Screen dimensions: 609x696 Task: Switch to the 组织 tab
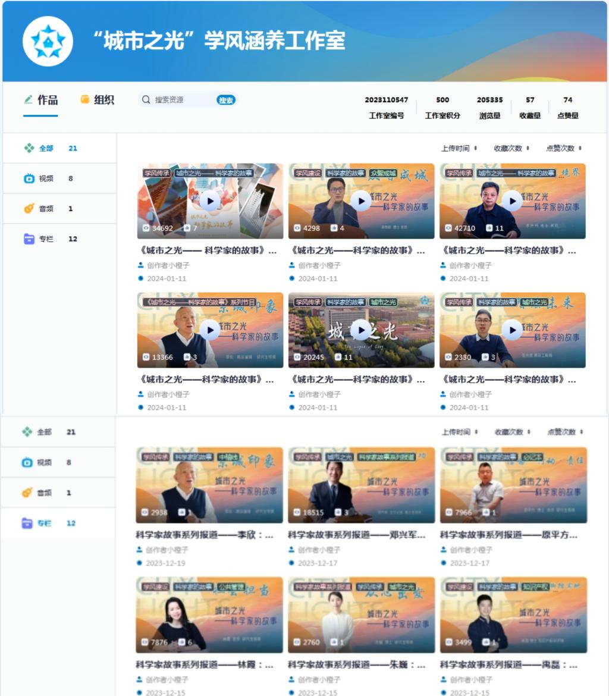pyautogui.click(x=103, y=100)
